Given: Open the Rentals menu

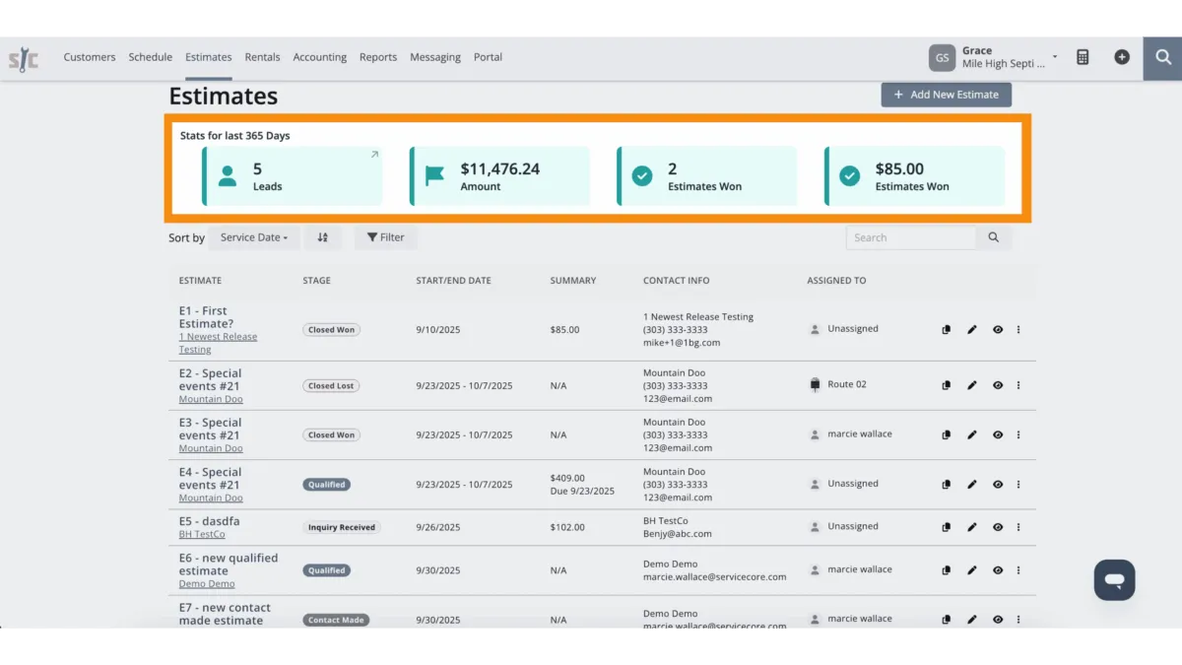Looking at the screenshot, I should (263, 57).
